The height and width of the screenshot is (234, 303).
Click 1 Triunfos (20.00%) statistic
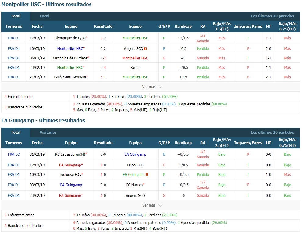(90, 97)
